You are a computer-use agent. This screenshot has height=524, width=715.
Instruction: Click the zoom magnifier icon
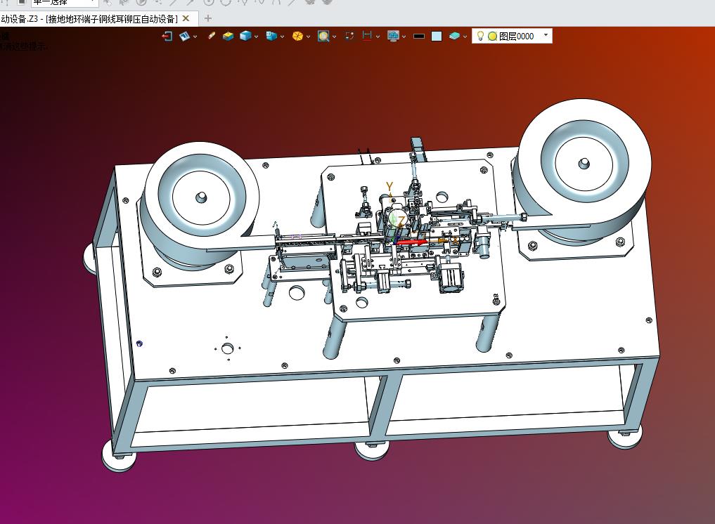tap(323, 36)
